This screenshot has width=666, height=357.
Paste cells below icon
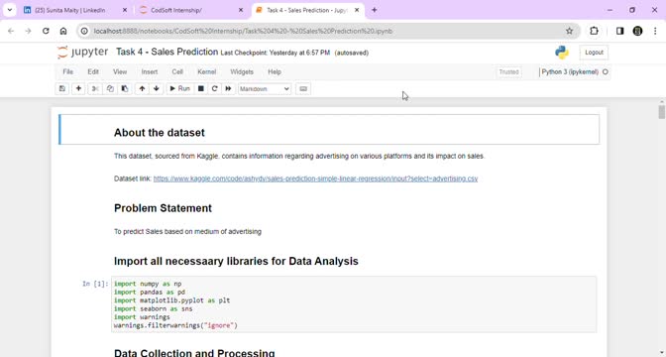(125, 89)
